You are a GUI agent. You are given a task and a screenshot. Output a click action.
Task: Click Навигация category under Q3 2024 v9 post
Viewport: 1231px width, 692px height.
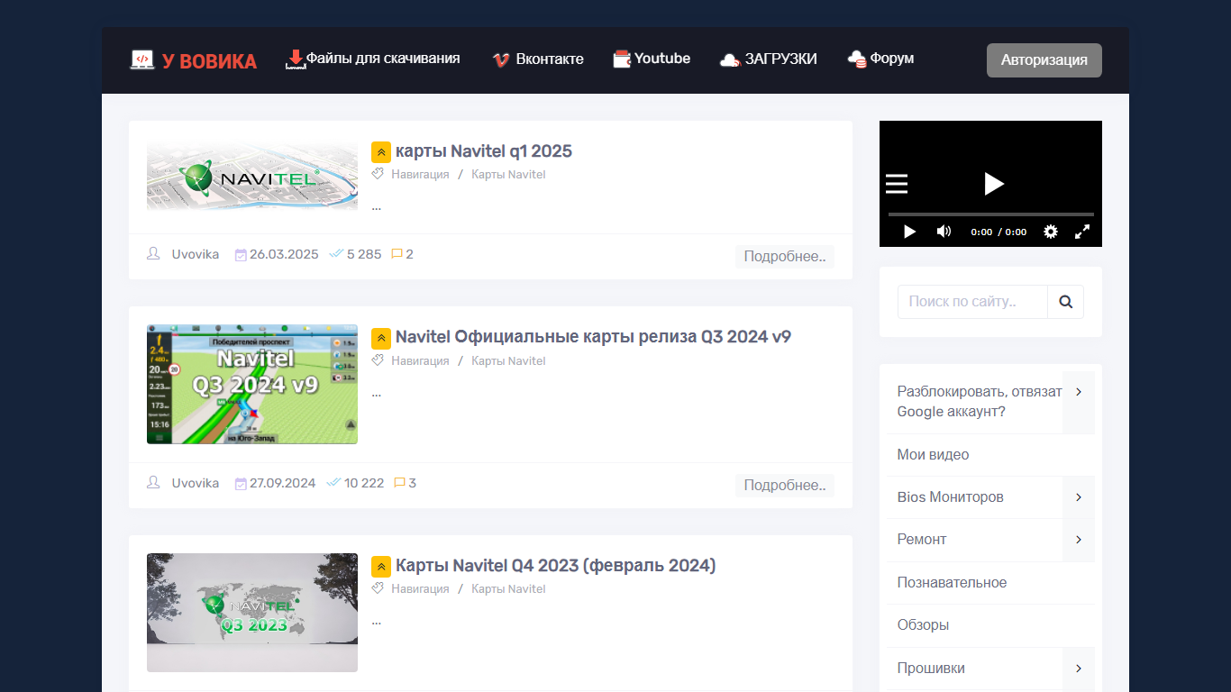420,360
